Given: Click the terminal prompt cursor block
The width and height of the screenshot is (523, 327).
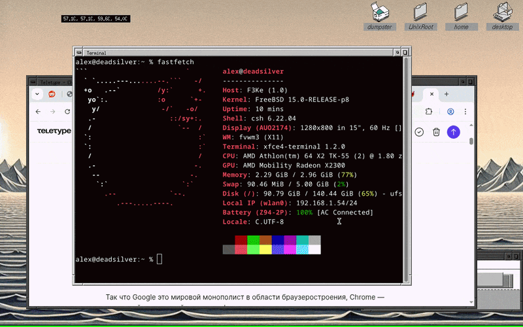Looking at the screenshot, I should pos(160,259).
